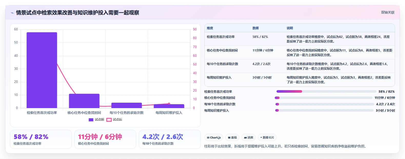Click the 说明 column header
This screenshot has height=159, width=405.
tap(290, 28)
